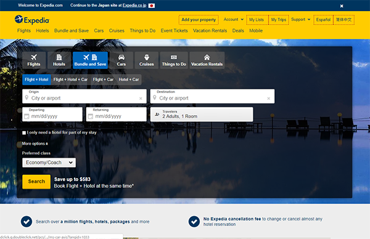Click the Destination location pin icon
370x239 pixels.
[x=155, y=98]
